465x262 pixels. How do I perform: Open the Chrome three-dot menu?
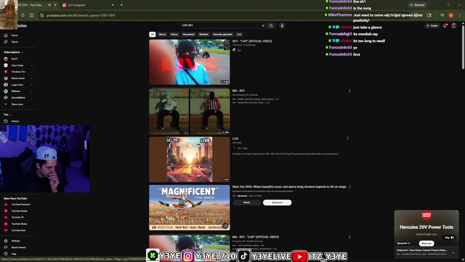[460, 15]
